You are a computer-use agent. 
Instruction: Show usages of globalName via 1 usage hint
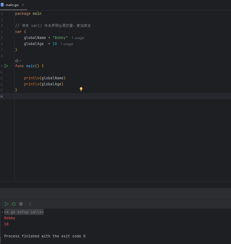pos(78,38)
